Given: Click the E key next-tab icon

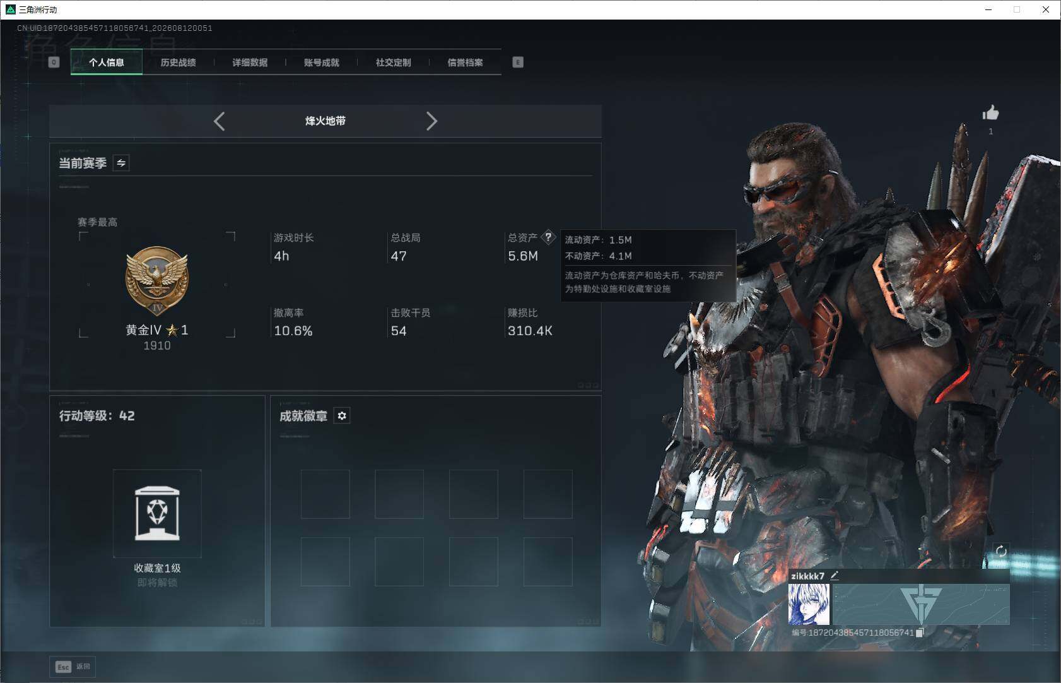Looking at the screenshot, I should tap(518, 62).
